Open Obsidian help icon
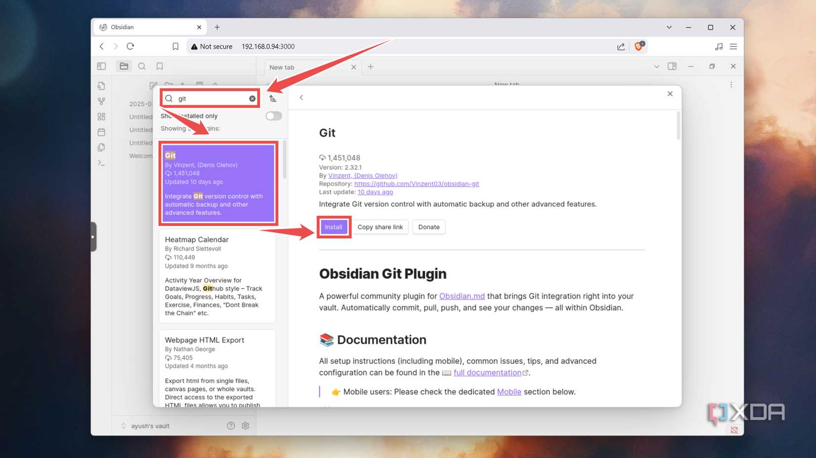 [x=231, y=425]
